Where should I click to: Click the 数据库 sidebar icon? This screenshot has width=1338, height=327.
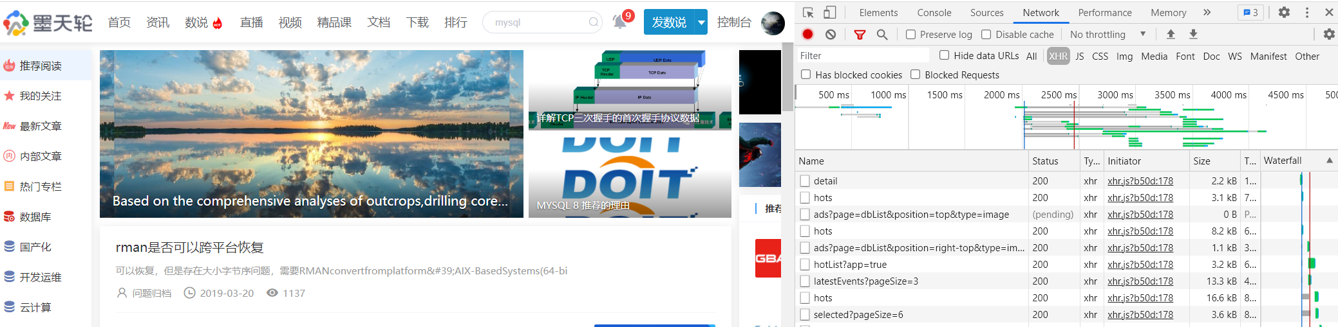coord(9,217)
